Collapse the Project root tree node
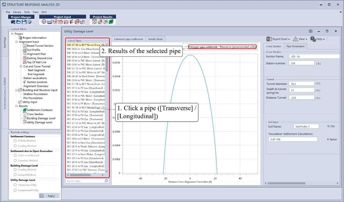 12,34
